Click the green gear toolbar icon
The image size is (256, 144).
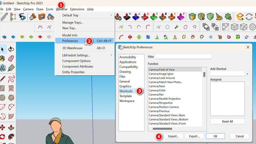228,17
